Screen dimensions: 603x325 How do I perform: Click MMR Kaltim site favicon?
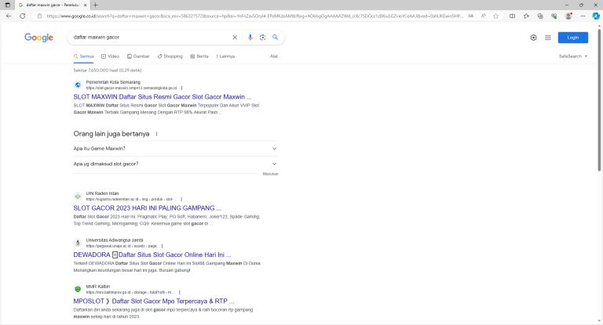78,289
